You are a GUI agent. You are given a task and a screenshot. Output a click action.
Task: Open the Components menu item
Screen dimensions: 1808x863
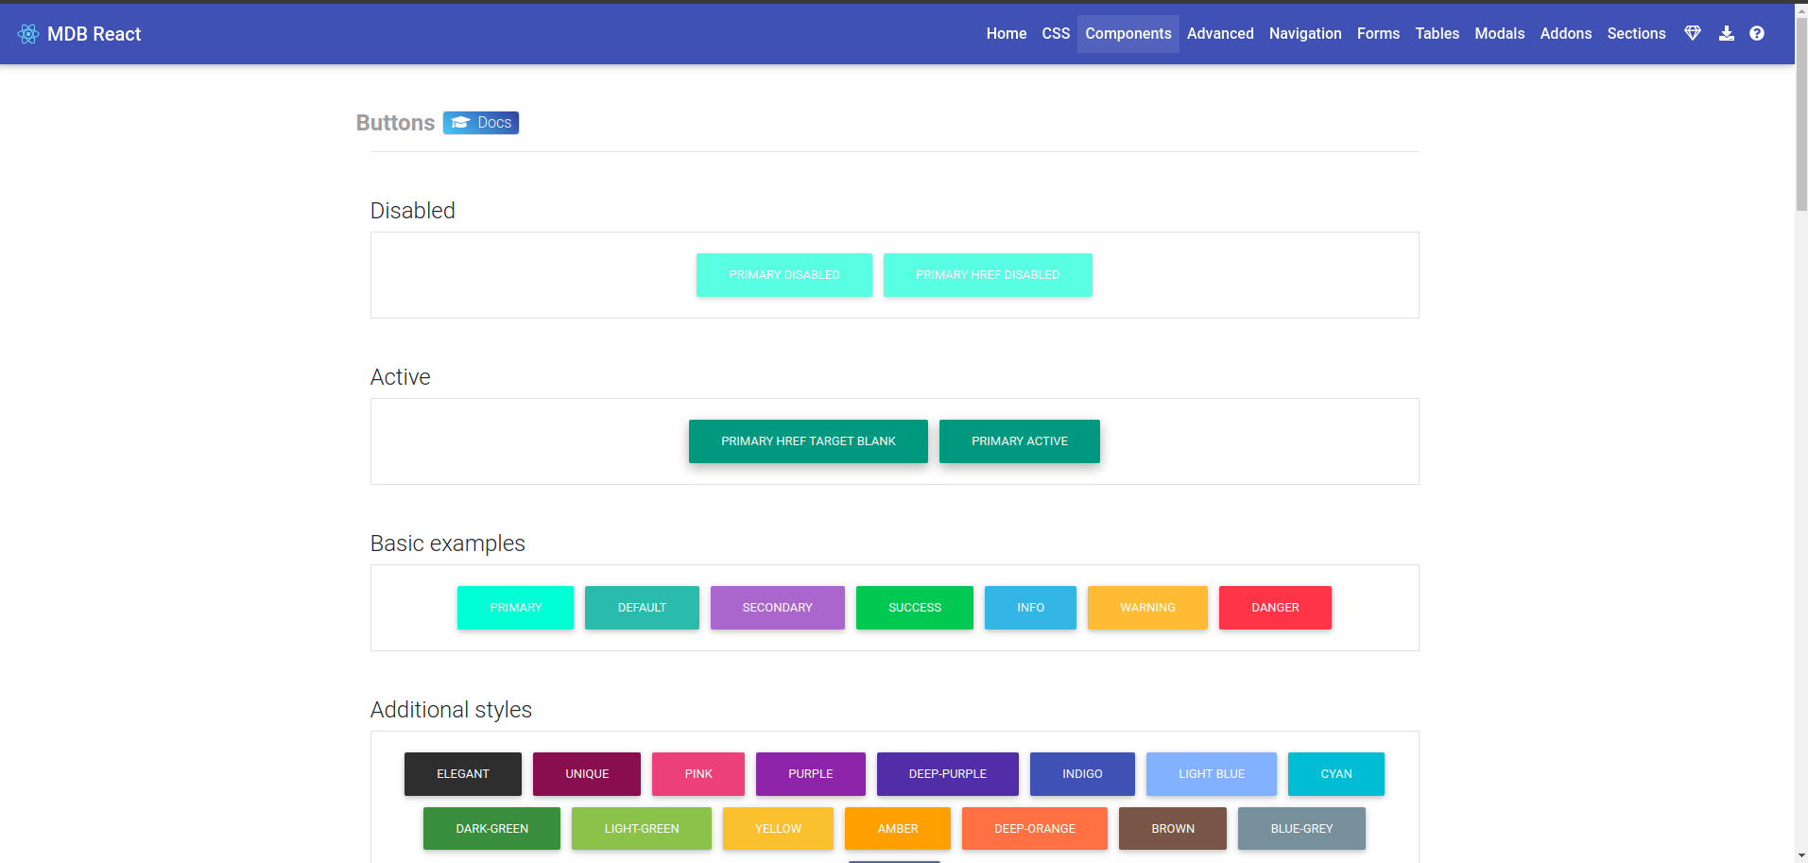(x=1128, y=33)
